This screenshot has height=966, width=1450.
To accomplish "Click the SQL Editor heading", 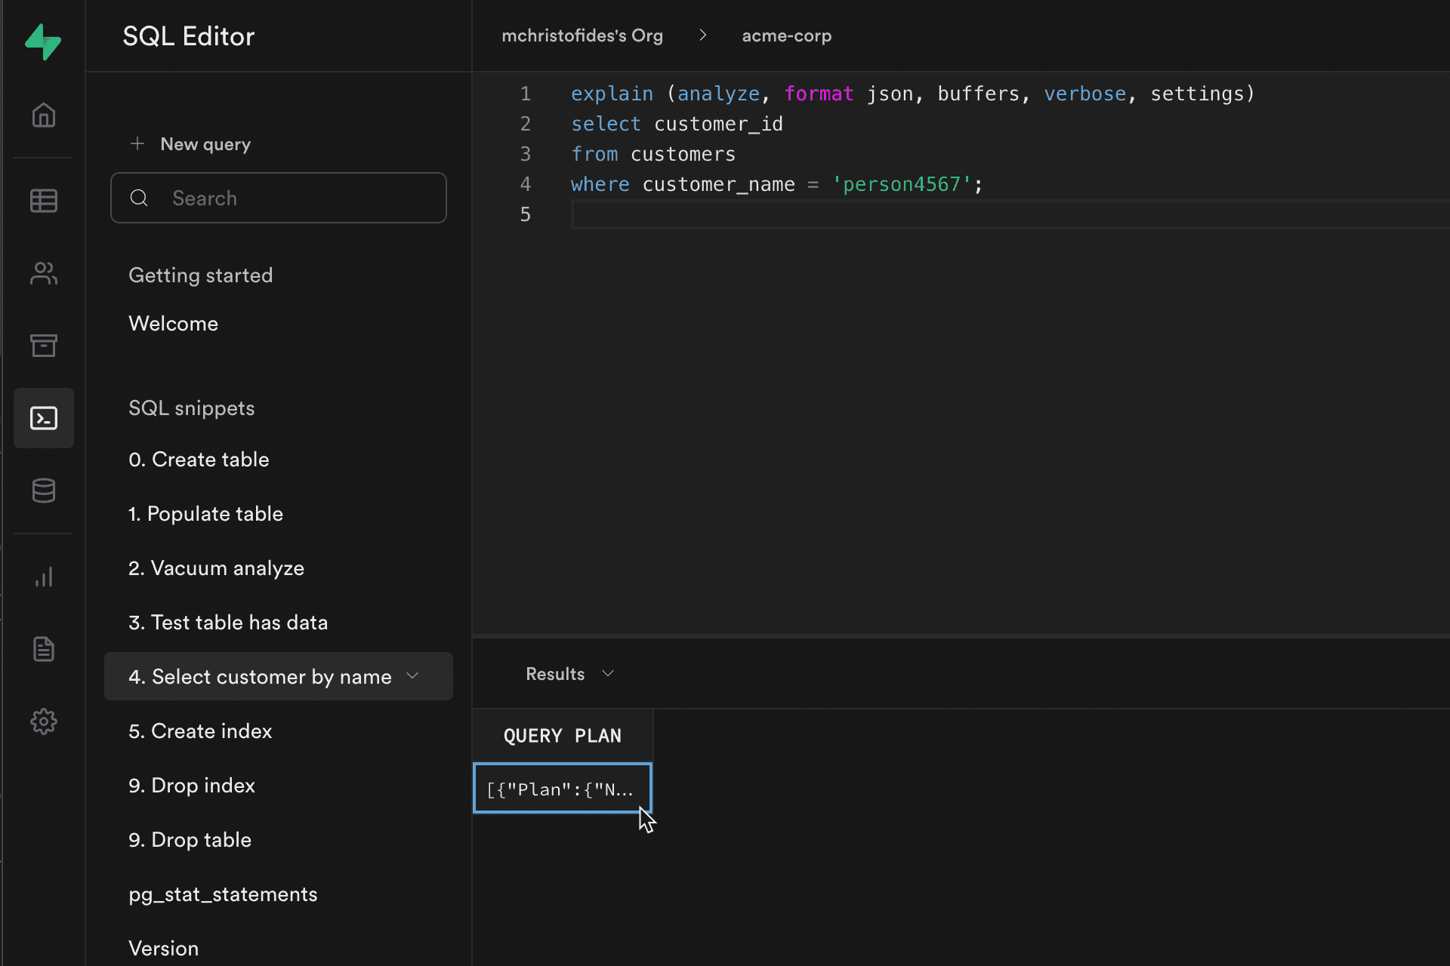I will tap(189, 36).
